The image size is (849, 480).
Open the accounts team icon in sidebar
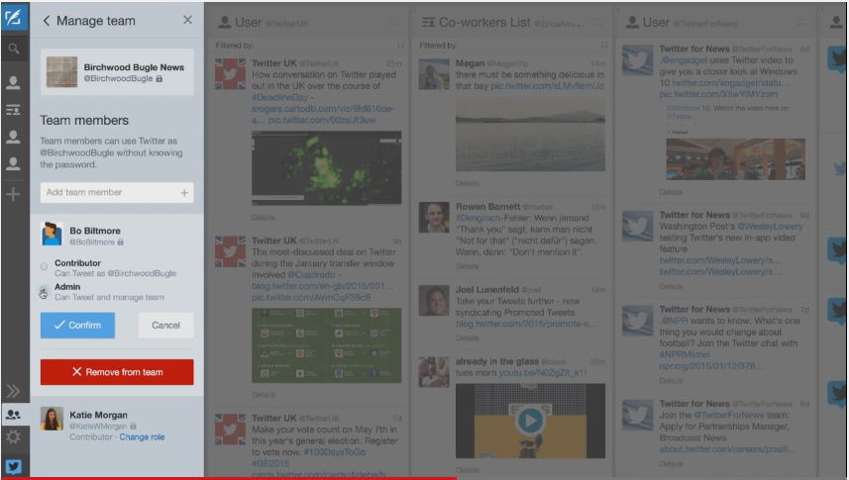tap(14, 415)
